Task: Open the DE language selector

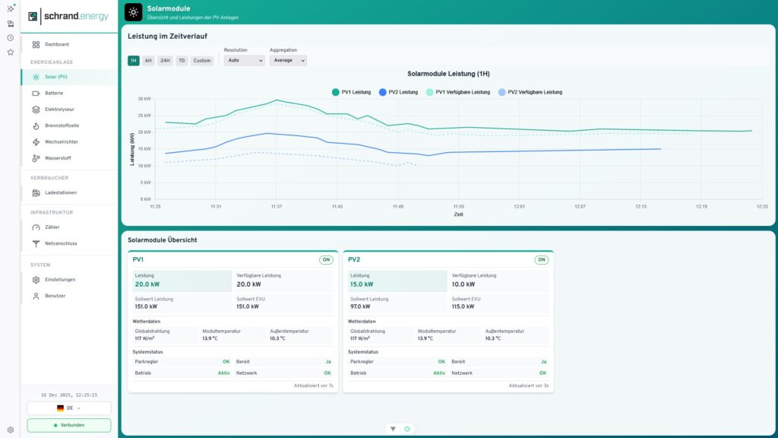Action: pos(69,408)
